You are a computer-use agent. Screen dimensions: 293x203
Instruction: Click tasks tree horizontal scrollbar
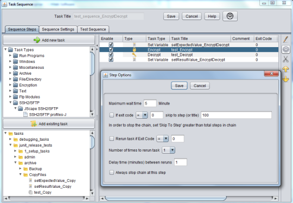[46, 198]
